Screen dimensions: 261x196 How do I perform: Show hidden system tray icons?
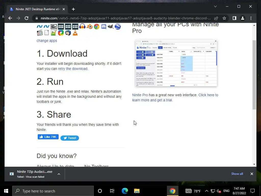[206, 191]
